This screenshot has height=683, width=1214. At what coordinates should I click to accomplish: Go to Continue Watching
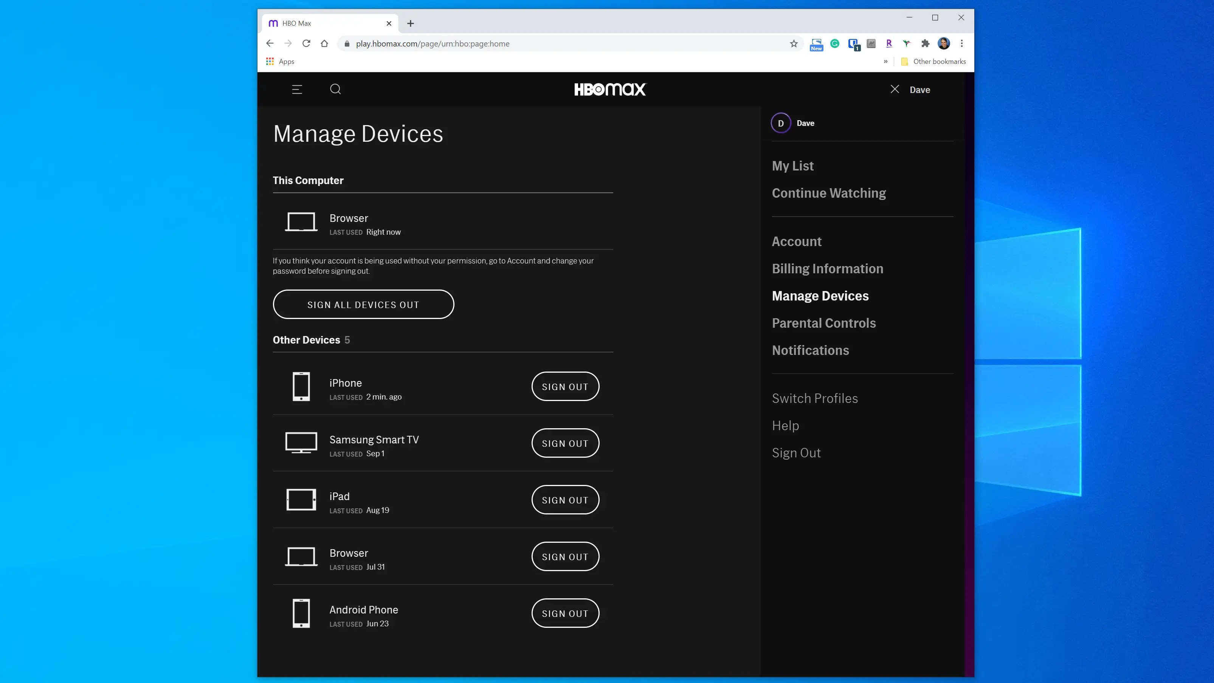[828, 193]
